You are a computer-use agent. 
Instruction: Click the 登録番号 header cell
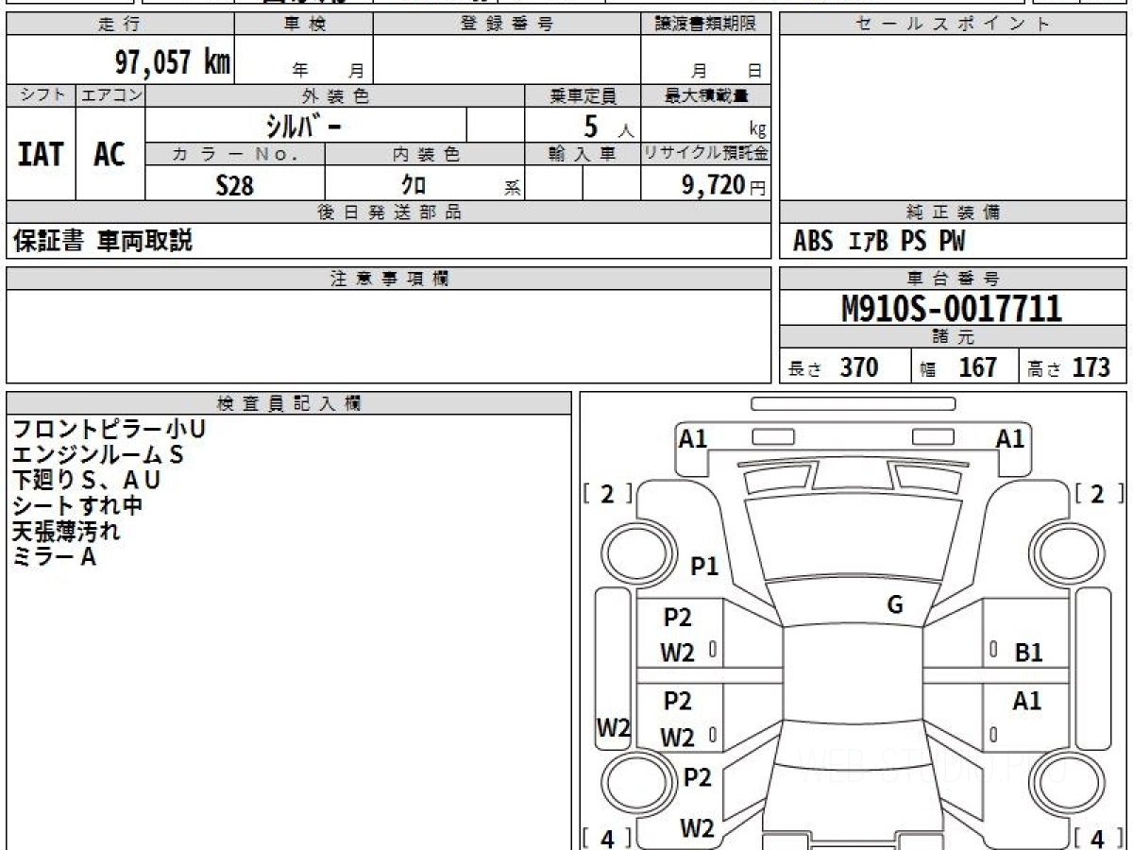coord(507,25)
